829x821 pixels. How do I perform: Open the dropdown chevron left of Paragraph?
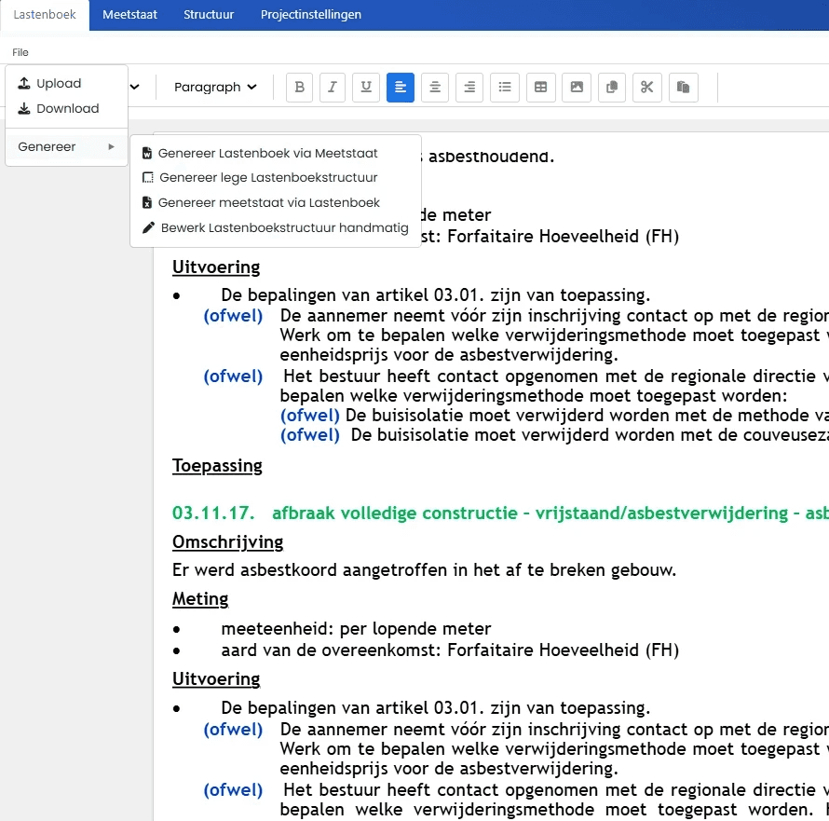(x=135, y=88)
